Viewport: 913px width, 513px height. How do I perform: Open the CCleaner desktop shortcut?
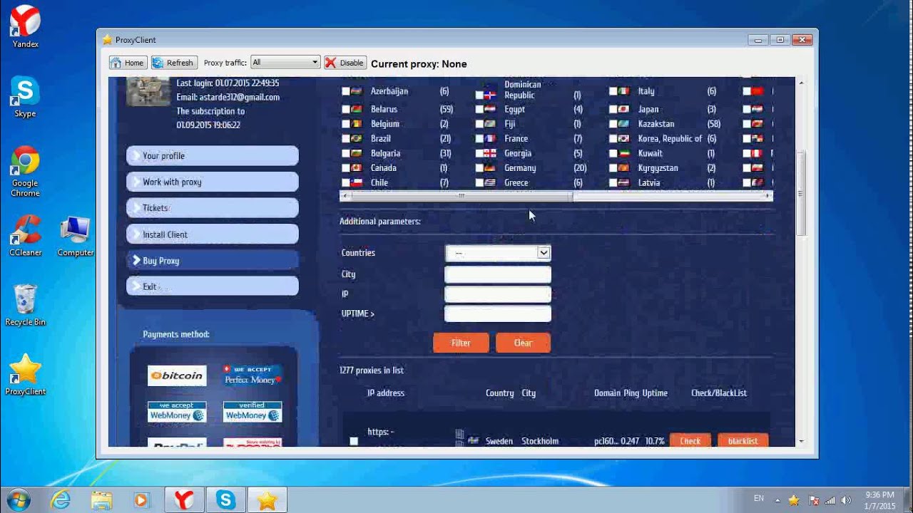pos(25,235)
